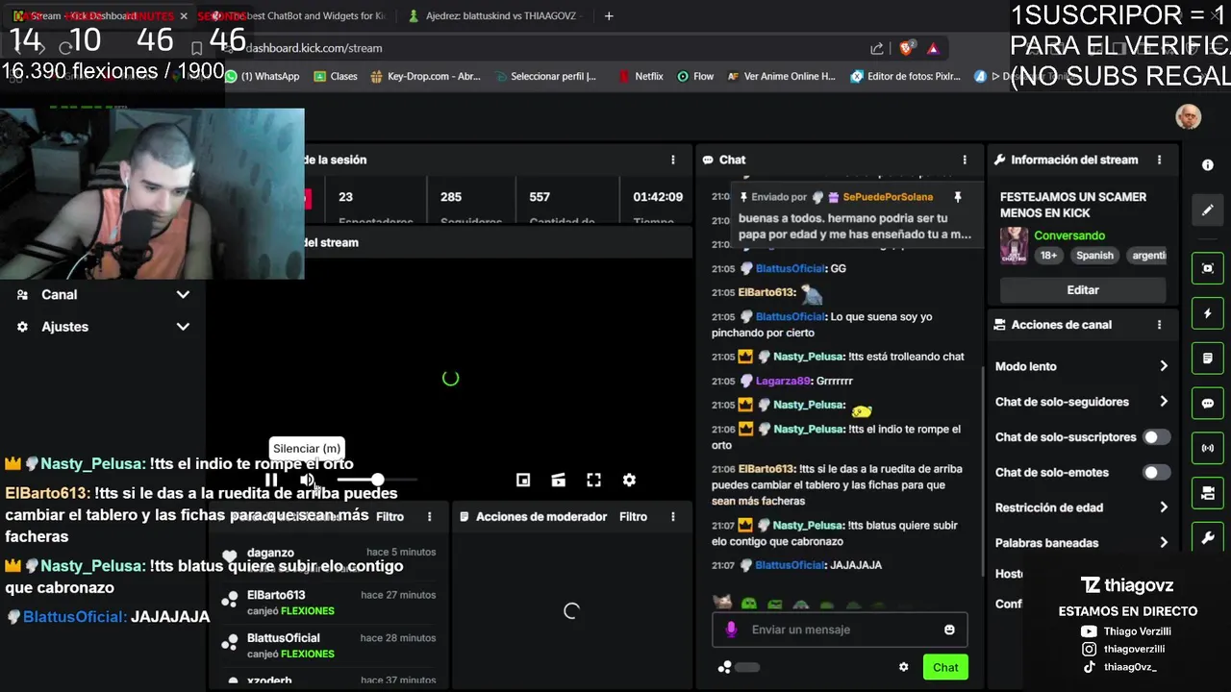Click the purple microphone icon in chat box
Image resolution: width=1231 pixels, height=692 pixels.
(x=731, y=630)
